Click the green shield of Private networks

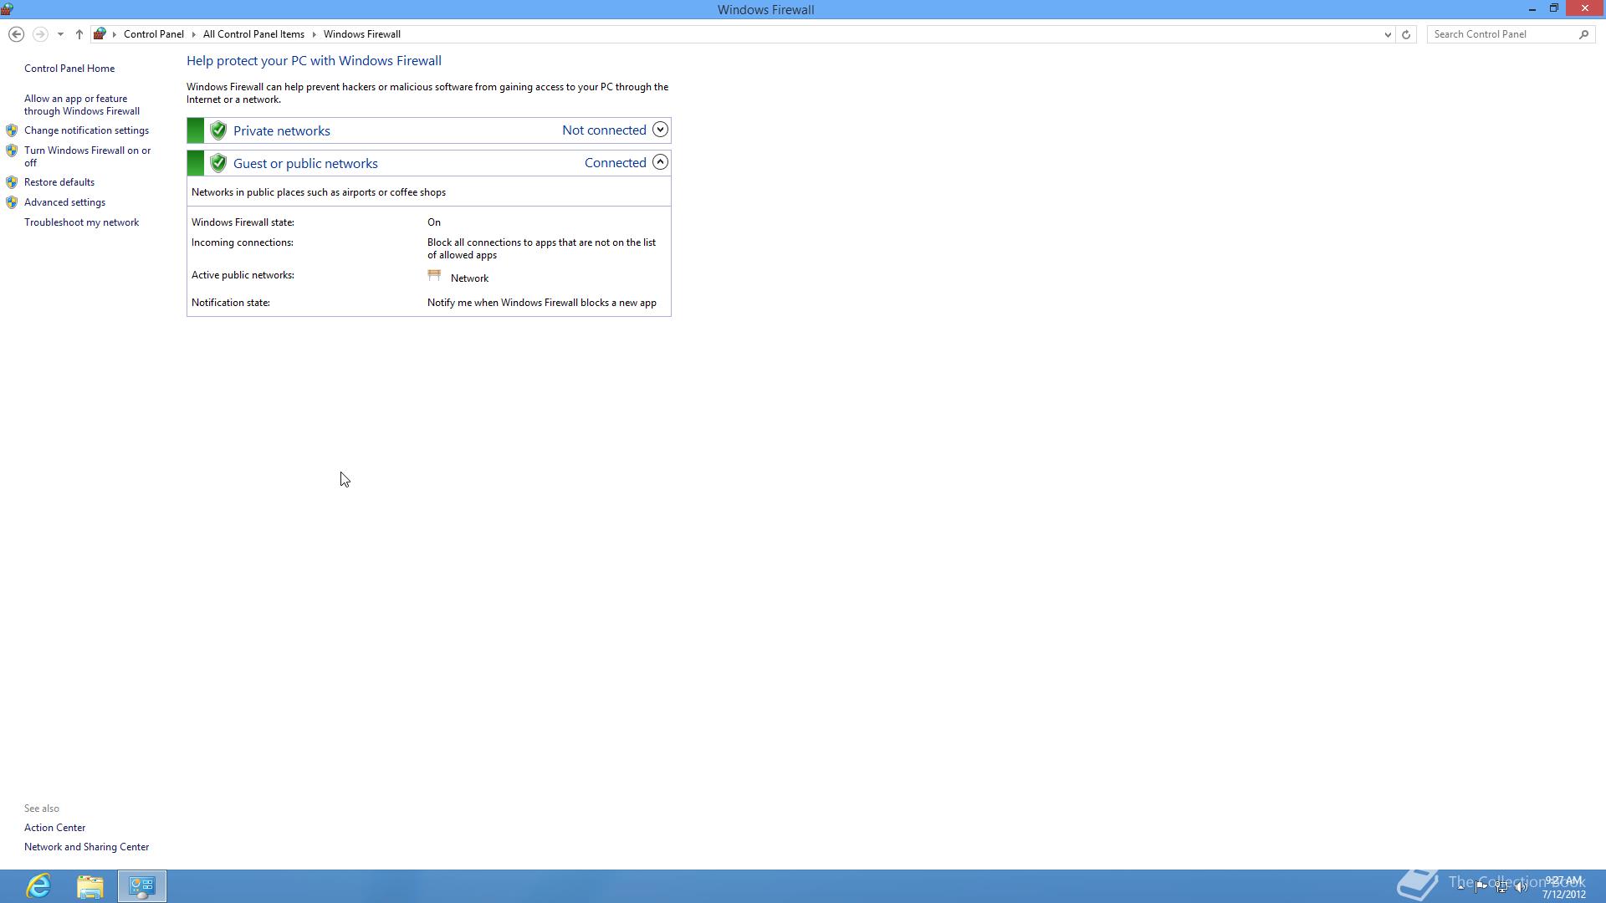[218, 130]
